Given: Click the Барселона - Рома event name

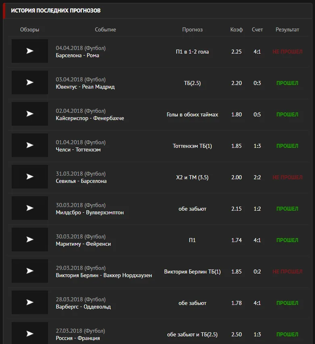Looking at the screenshot, I should (77, 55).
